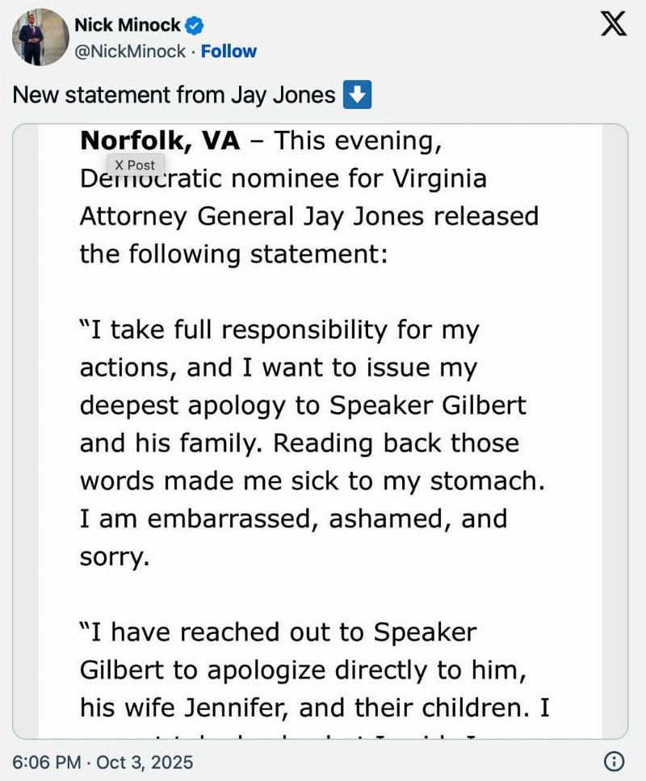Viewport: 646px width, 781px height.
Task: Follow Nick Minock
Action: pyautogui.click(x=229, y=51)
